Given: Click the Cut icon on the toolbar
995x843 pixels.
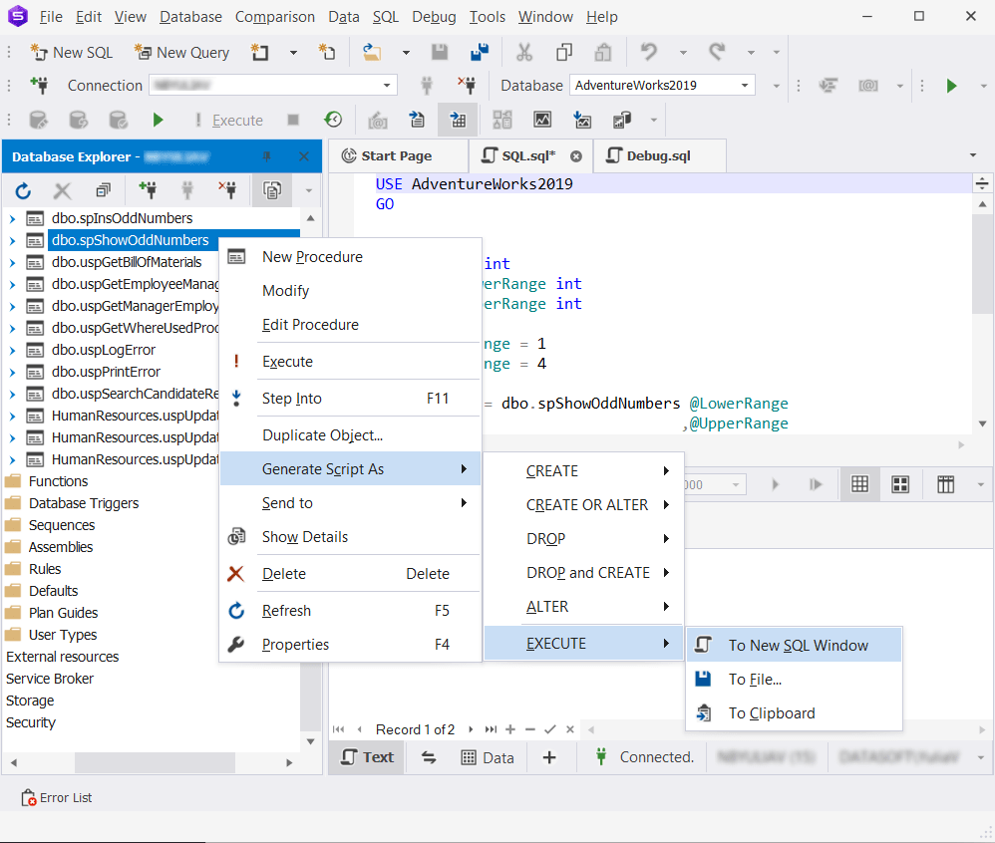Looking at the screenshot, I should coord(524,51).
